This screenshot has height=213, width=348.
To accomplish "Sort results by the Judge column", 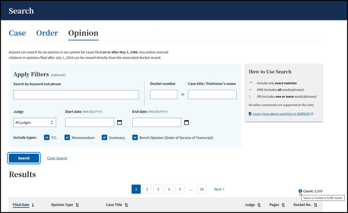I will (x=259, y=205).
